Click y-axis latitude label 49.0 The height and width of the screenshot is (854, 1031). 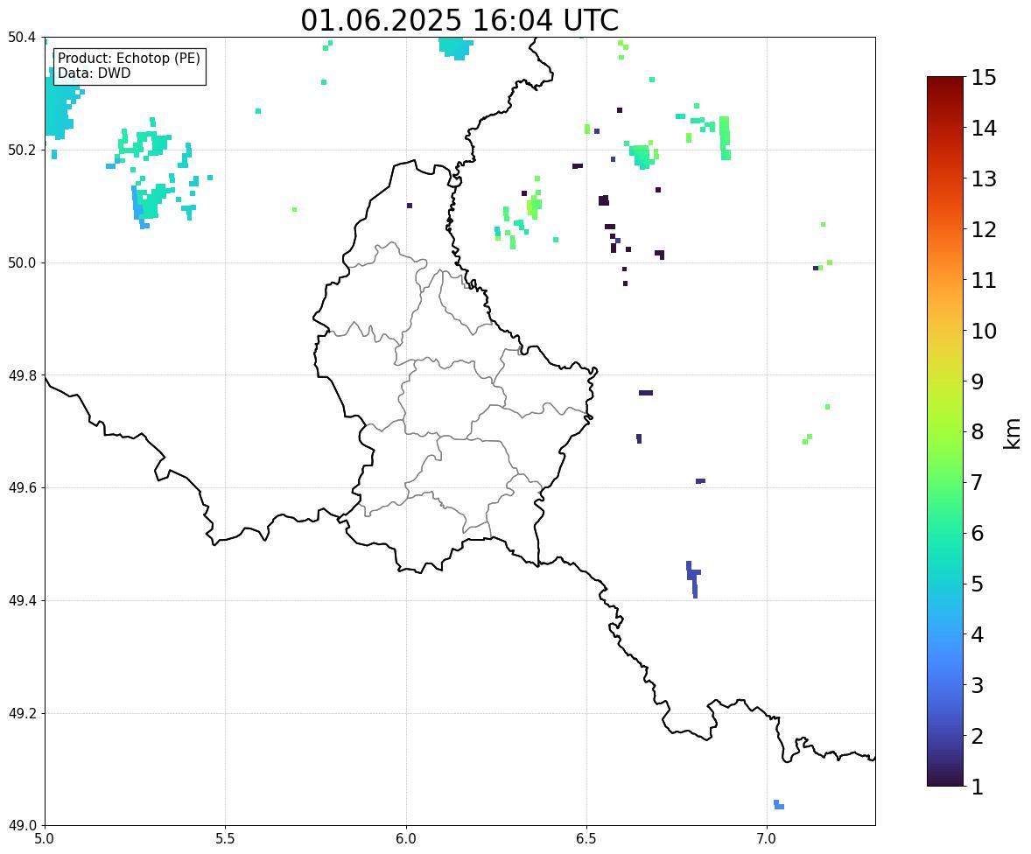[22, 826]
